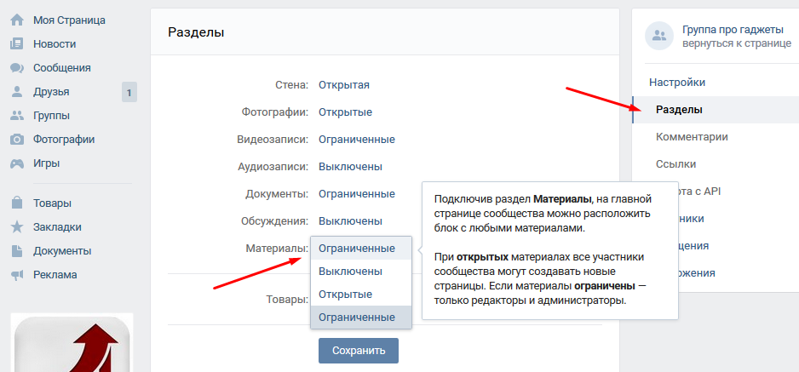799x372 pixels.
Task: Open Закладки in the left menu
Action: 58,227
